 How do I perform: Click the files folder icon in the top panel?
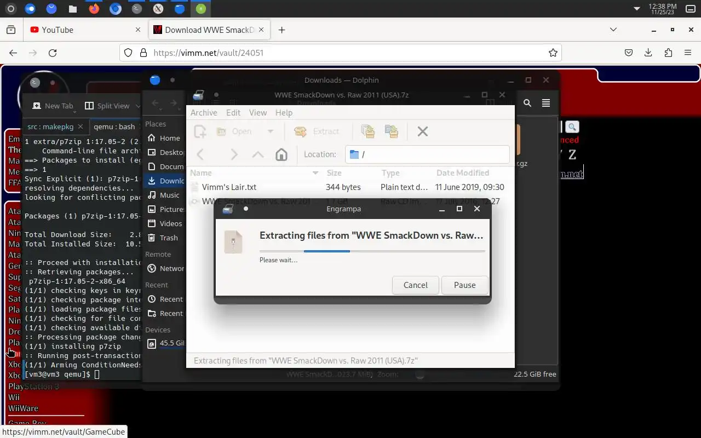coord(73,8)
